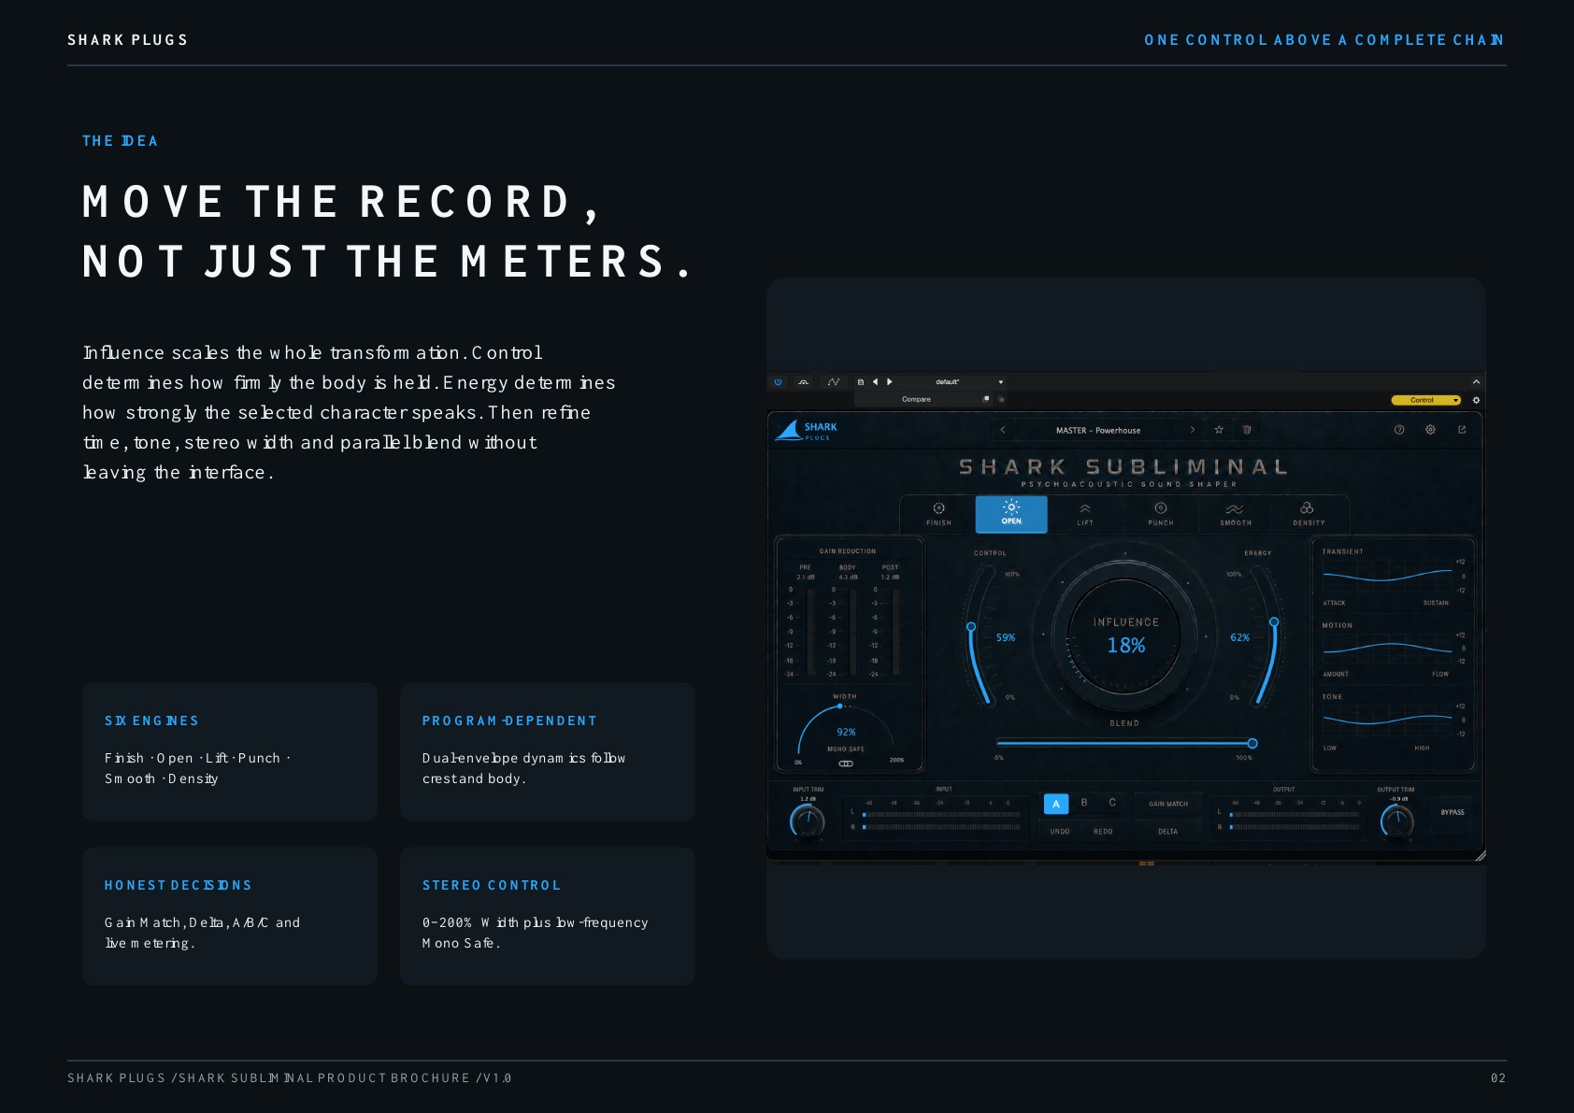This screenshot has width=1574, height=1113.
Task: Select previous plugin preset chevron
Action: [1003, 430]
